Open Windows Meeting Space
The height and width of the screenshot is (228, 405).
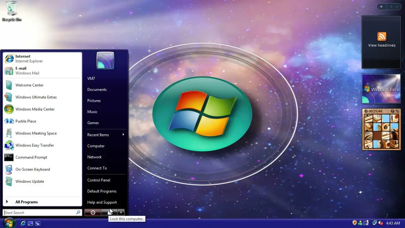(x=42, y=133)
